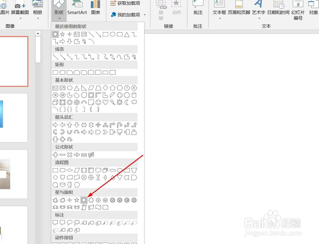Pick the plus sign in 公式形状
The height and width of the screenshot is (244, 319).
[55, 155]
